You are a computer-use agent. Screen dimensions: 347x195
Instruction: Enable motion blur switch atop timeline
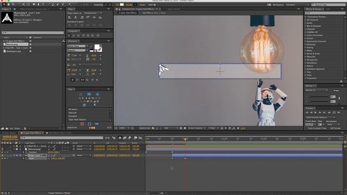129,138
